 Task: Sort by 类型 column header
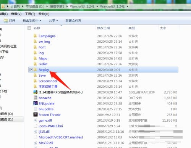pos(131,28)
